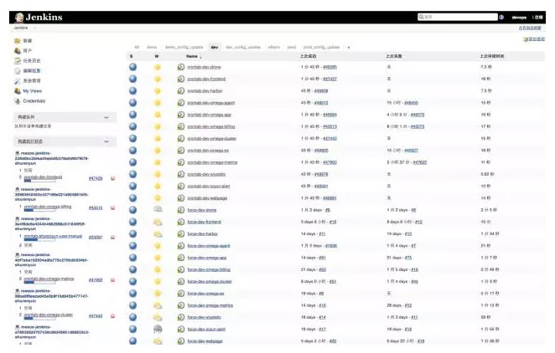Switch to the prod_config_update view tab
The image size is (555, 353).
click(321, 47)
